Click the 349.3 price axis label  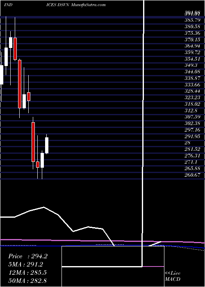point(191,65)
